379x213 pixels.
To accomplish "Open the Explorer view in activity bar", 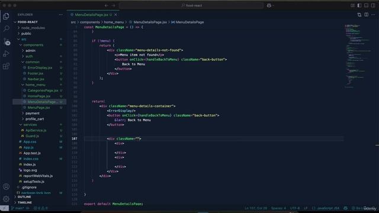I will (6, 16).
